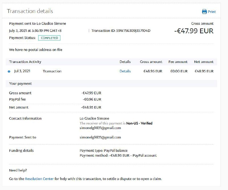Click blue dot beside Jul 3, 2021

9,71
